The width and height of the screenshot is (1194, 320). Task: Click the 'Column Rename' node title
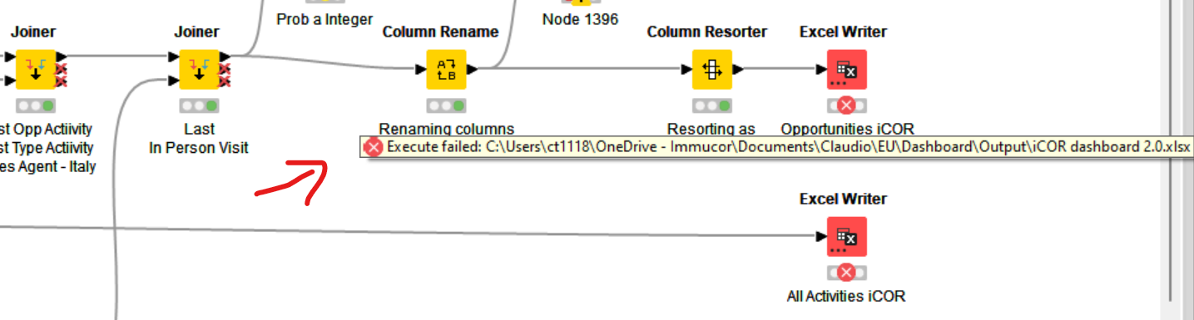[x=441, y=32]
